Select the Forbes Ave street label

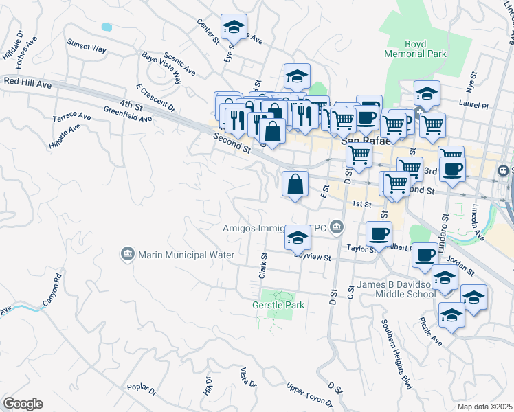27,52
